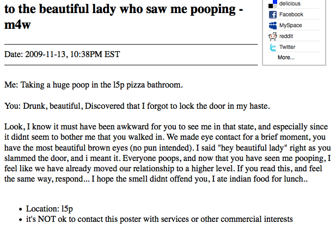Click the Facebook text label
The image size is (336, 230).
point(291,14)
